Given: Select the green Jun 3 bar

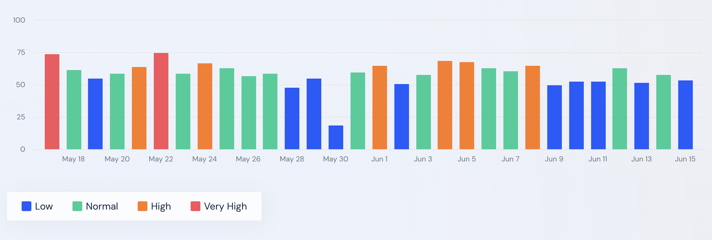Looking at the screenshot, I should (424, 112).
